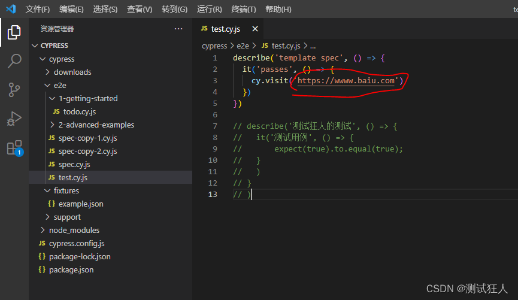Place cursor on 'passes' string
The image size is (518, 300).
(274, 69)
